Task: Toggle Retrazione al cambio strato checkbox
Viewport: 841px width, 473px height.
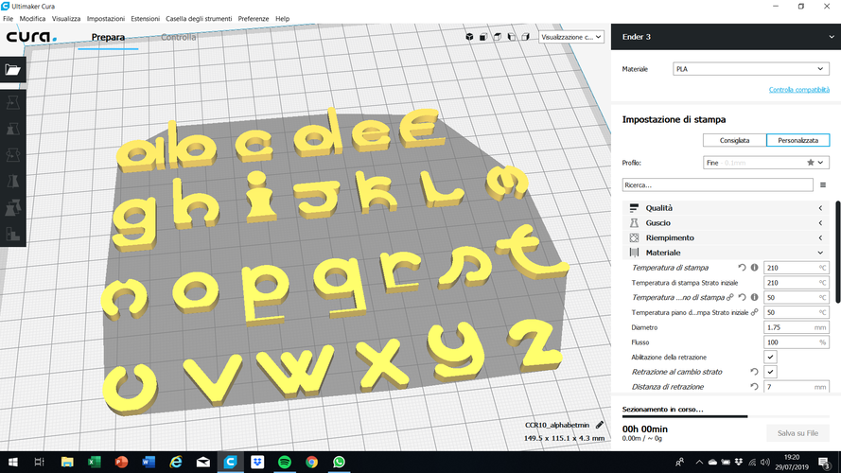Action: click(770, 372)
